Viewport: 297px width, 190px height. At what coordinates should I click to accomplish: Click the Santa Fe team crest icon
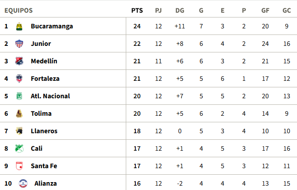(19, 166)
